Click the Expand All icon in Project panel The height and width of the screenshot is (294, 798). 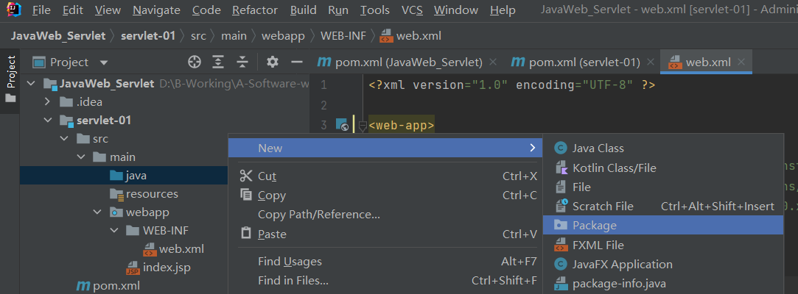218,62
